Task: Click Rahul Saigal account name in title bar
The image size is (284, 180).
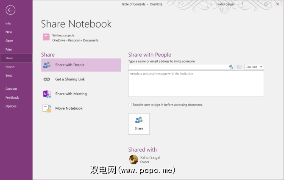Action: (x=226, y=4)
